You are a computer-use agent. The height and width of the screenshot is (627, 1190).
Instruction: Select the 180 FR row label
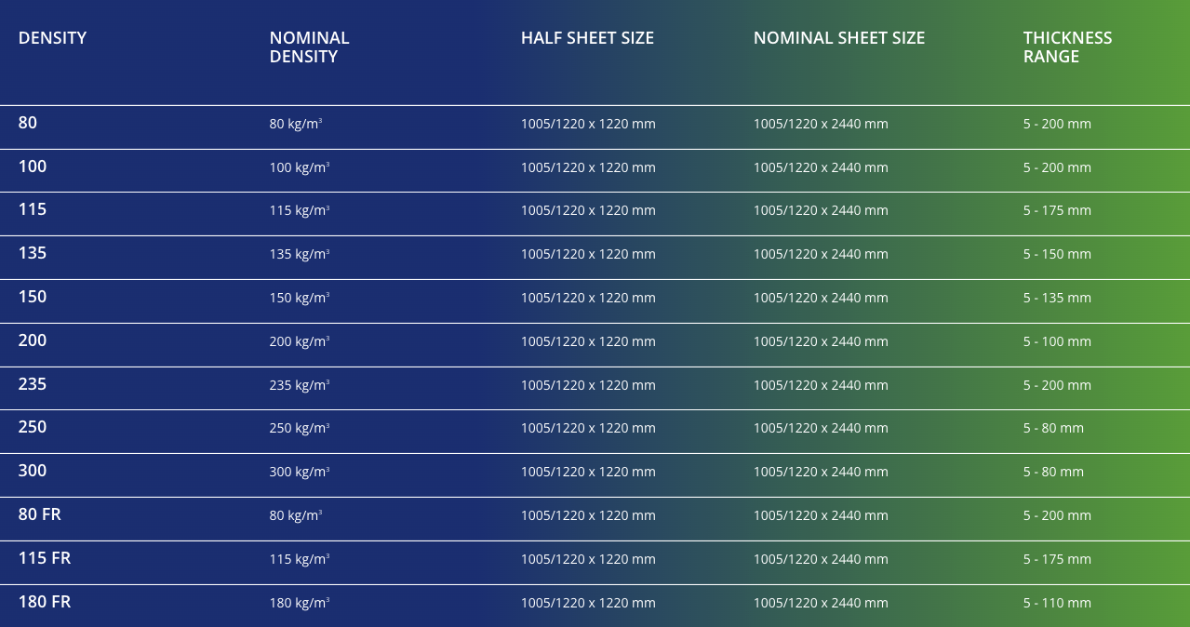coord(45,602)
